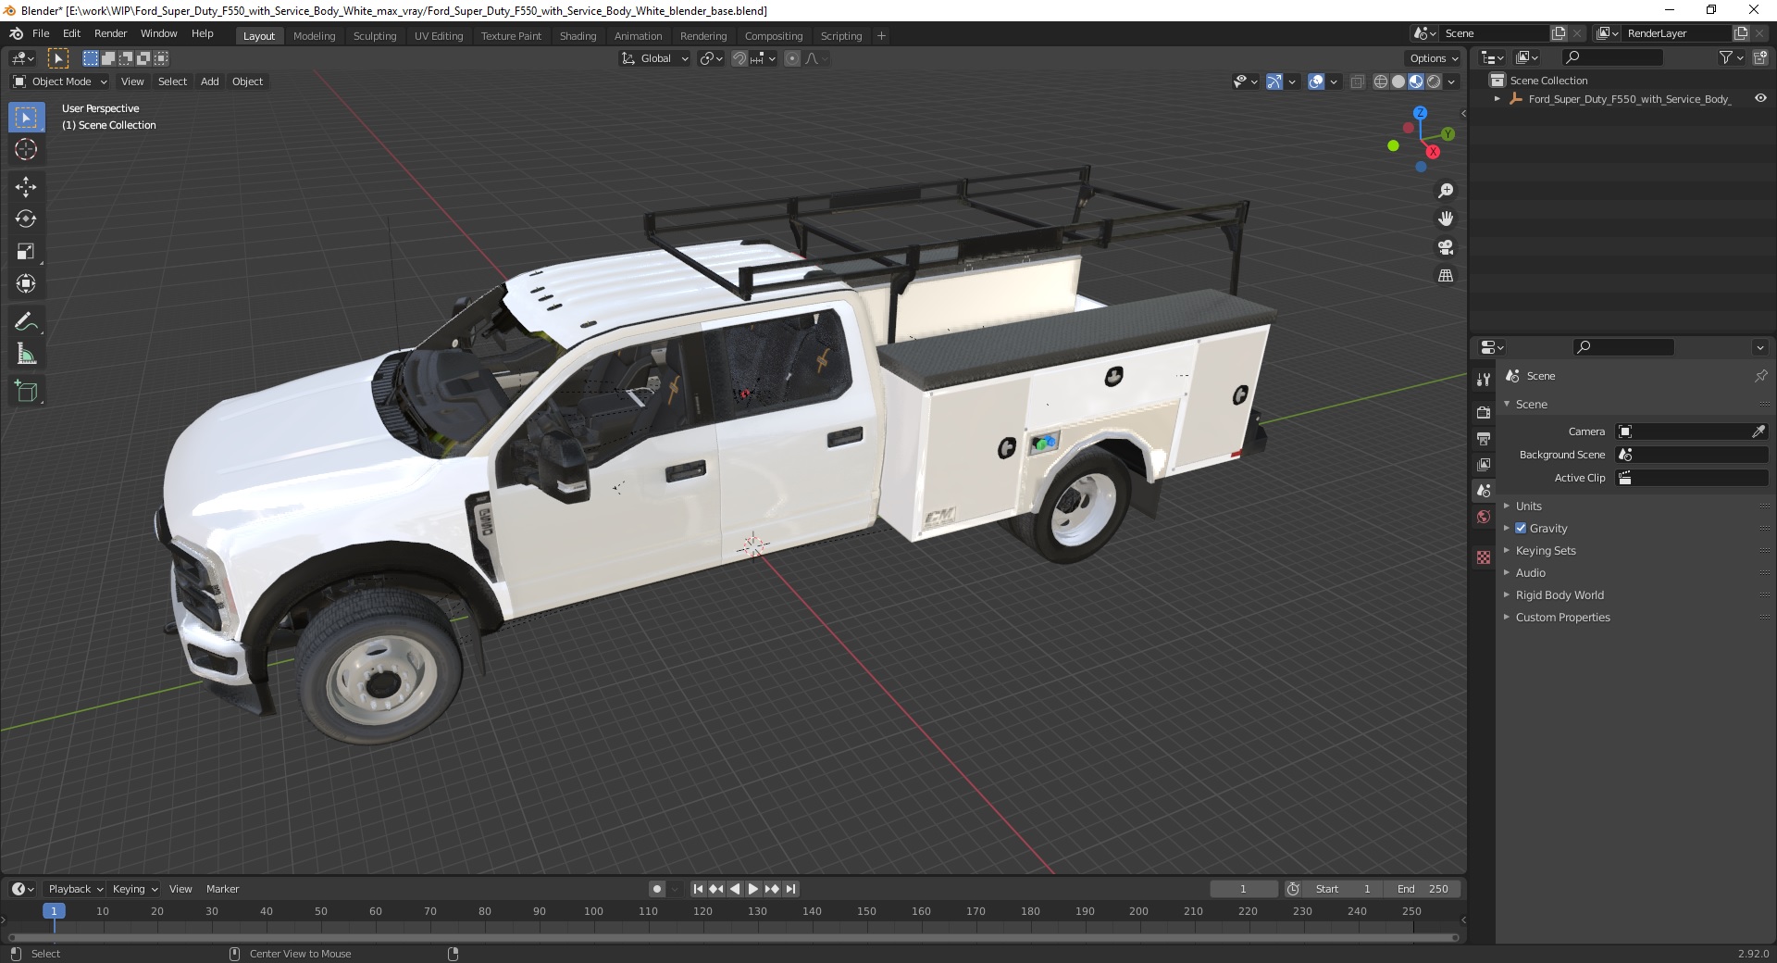Open the Global transform orientation dropdown
1777x963 pixels.
654,58
